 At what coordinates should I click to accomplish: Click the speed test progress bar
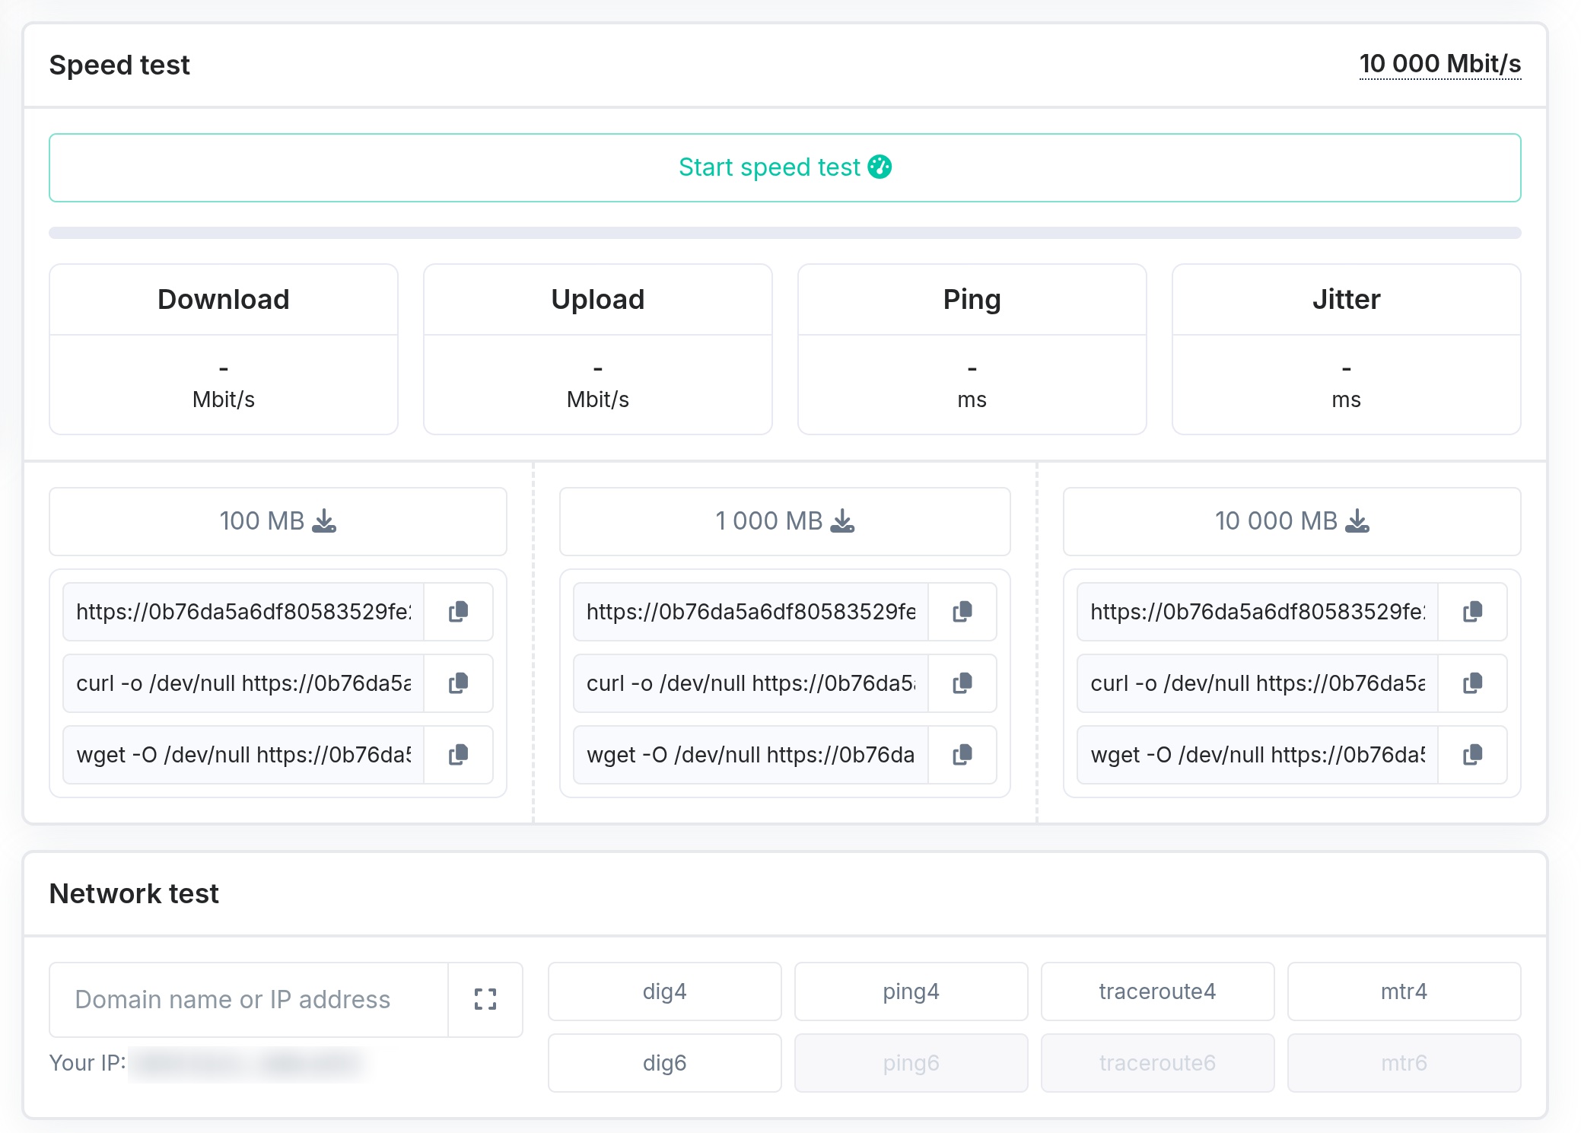pyautogui.click(x=784, y=233)
